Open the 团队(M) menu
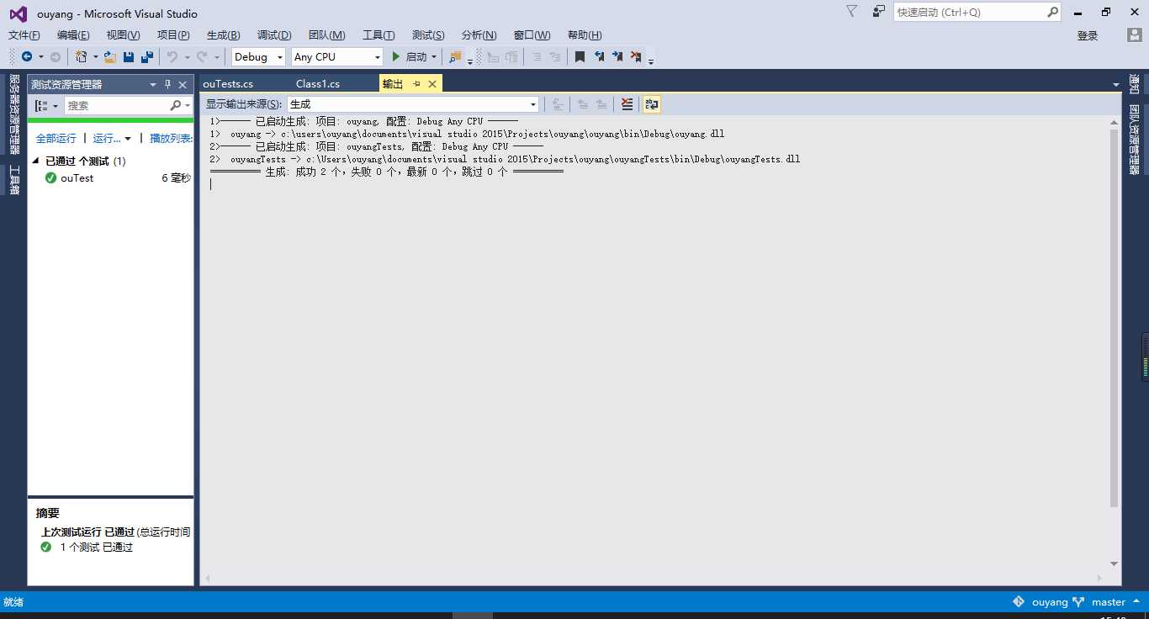The image size is (1149, 619). click(326, 34)
